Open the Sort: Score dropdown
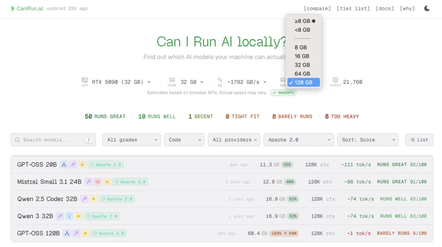Image resolution: width=442 pixels, height=247 pixels. pyautogui.click(x=368, y=140)
